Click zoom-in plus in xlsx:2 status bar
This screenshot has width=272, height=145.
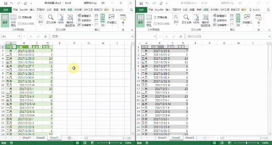pyautogui.click(x=121, y=143)
